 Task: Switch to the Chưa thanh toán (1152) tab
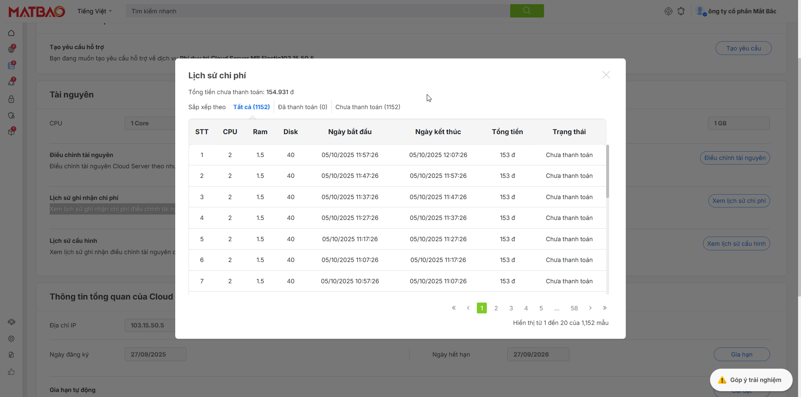(x=368, y=107)
